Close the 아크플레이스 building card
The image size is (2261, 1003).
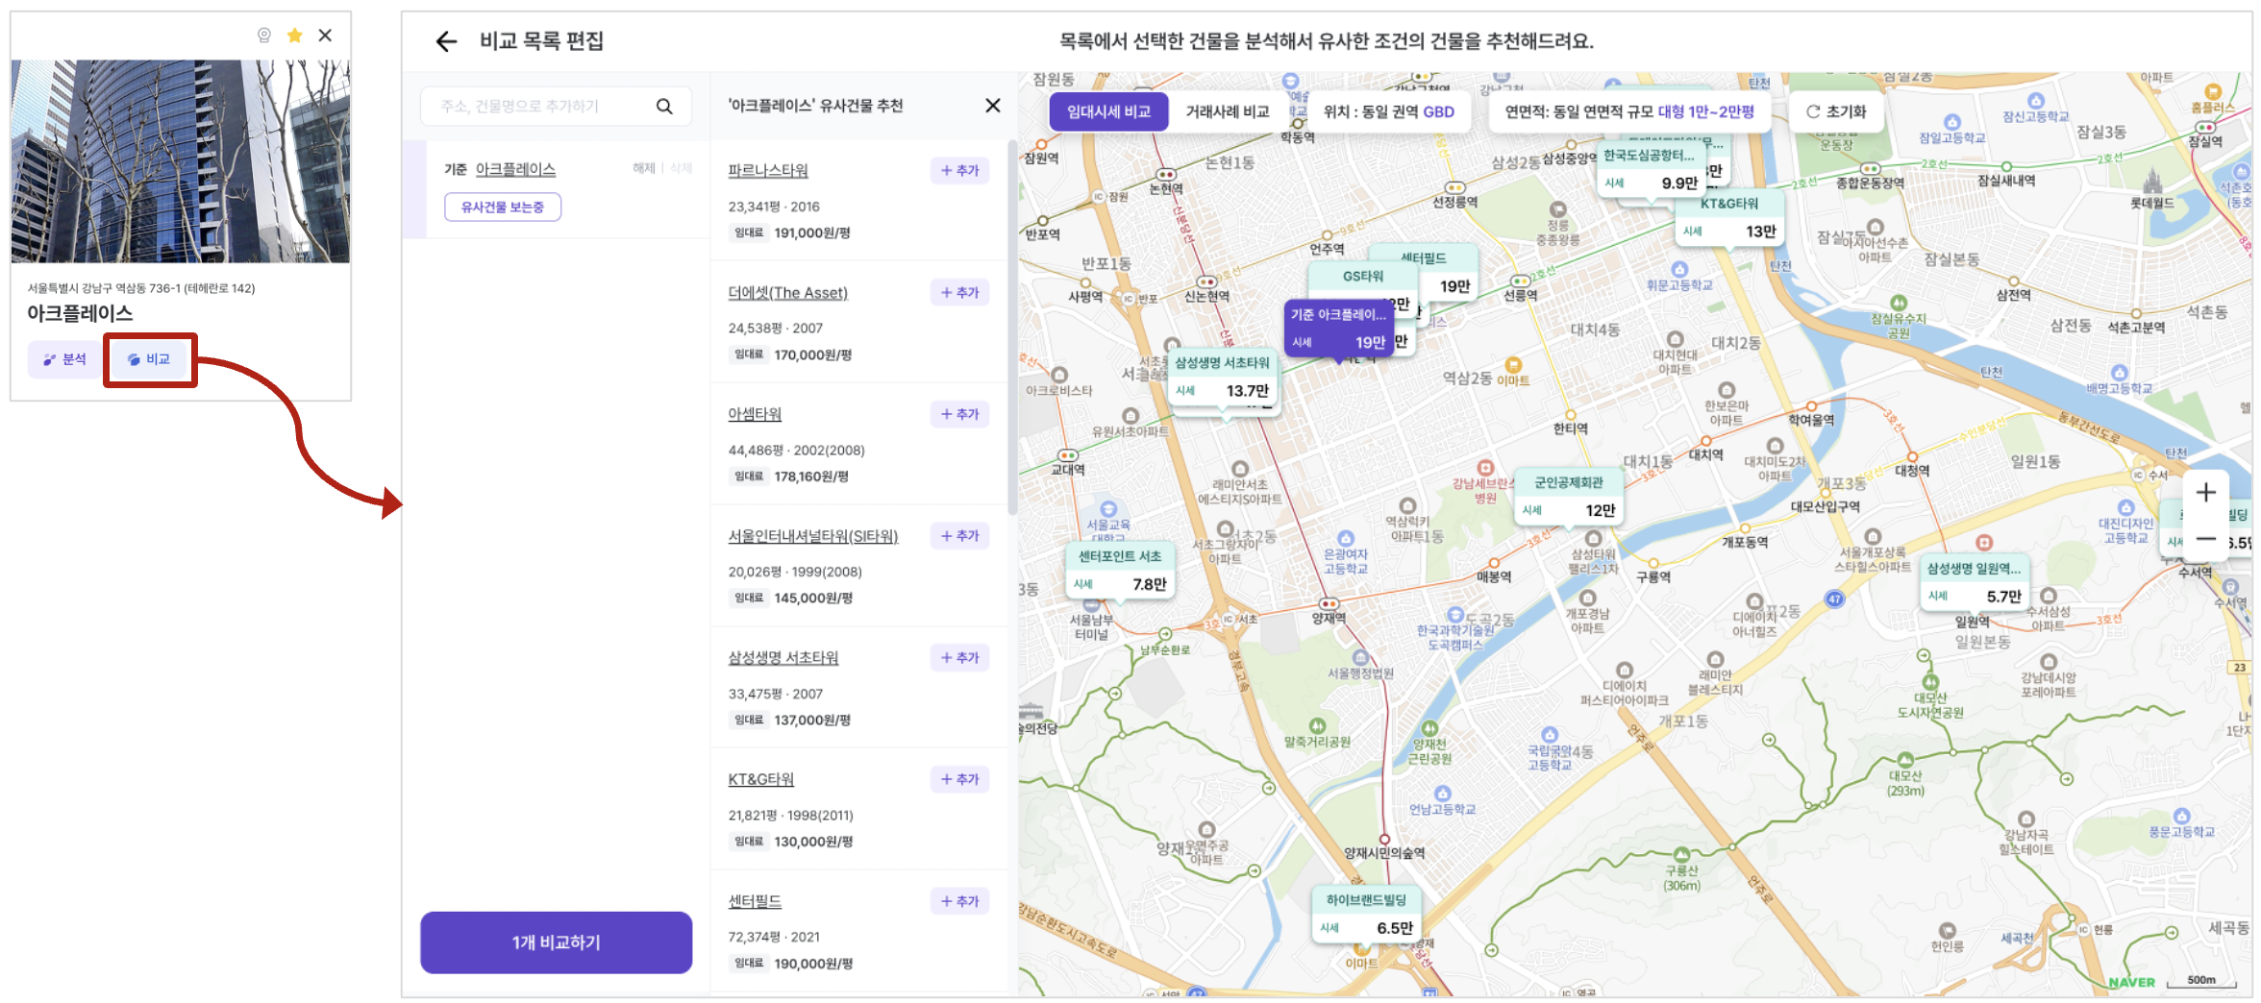click(x=326, y=36)
